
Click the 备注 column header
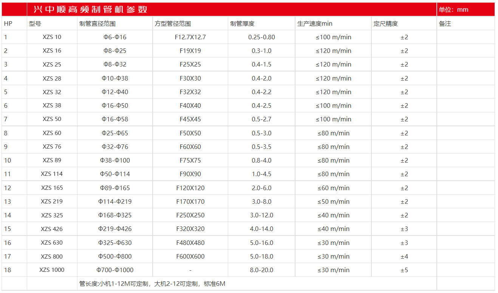pos(445,23)
